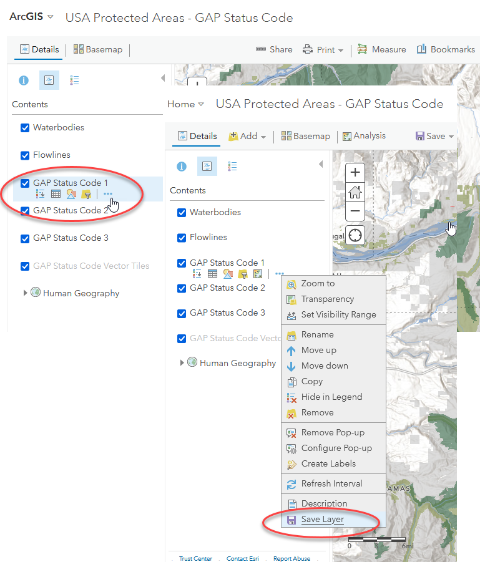480x562 pixels.
Task: Open the Add dropdown in front window
Action: pyautogui.click(x=247, y=136)
